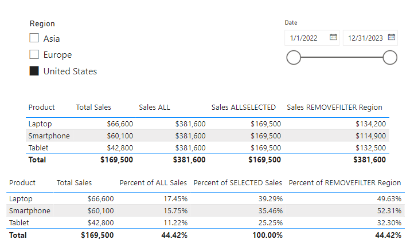
Task: Sort by Percent of REMOVEFILTER Region header
Action: click(345, 183)
